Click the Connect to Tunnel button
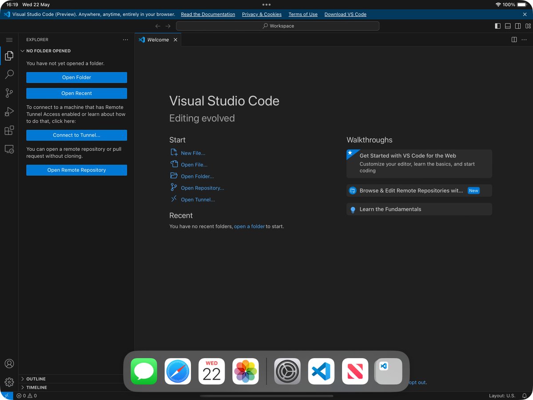 pos(76,135)
